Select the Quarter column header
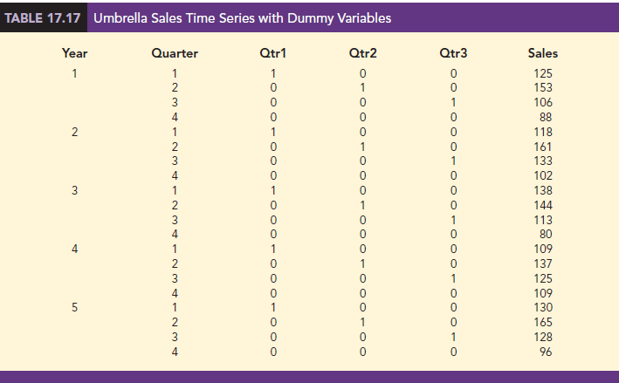 coord(175,53)
